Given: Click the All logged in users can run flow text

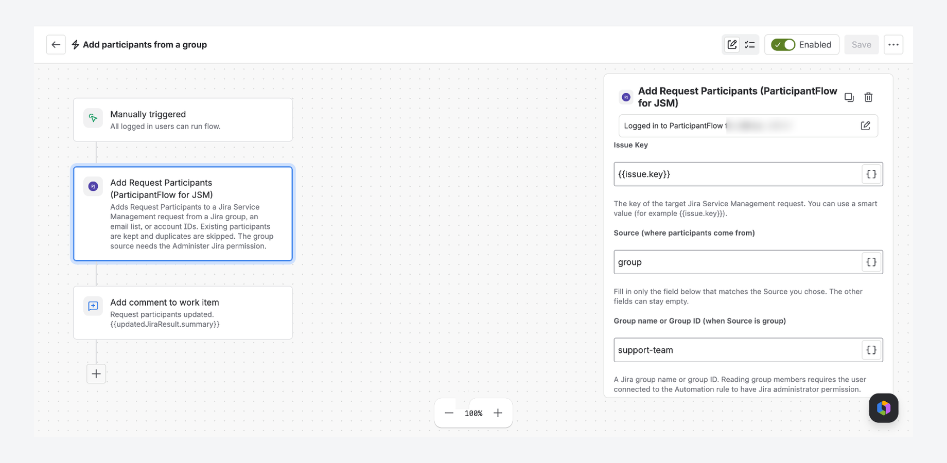Looking at the screenshot, I should [x=165, y=127].
